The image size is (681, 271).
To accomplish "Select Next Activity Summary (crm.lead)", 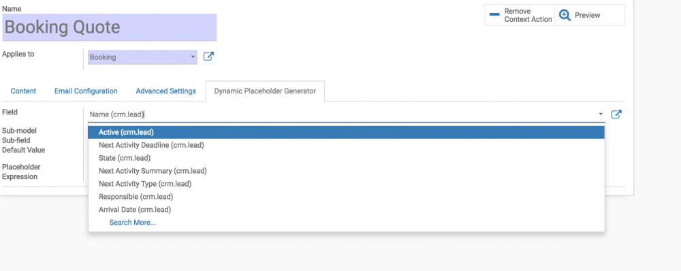I will pos(346,171).
